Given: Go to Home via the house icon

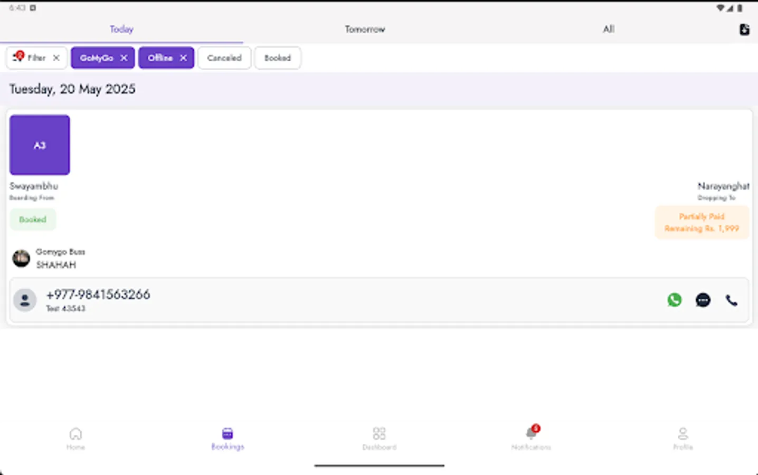Looking at the screenshot, I should tap(75, 434).
